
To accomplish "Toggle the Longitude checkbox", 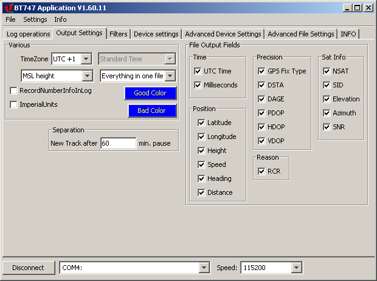I will tap(201, 137).
